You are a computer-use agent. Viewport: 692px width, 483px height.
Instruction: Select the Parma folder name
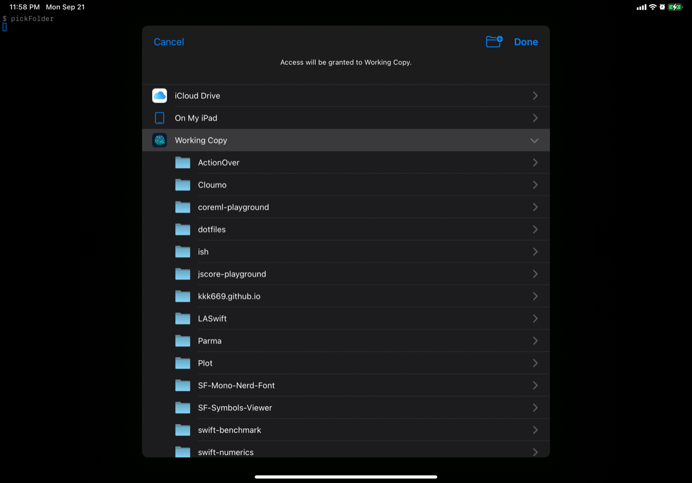210,341
